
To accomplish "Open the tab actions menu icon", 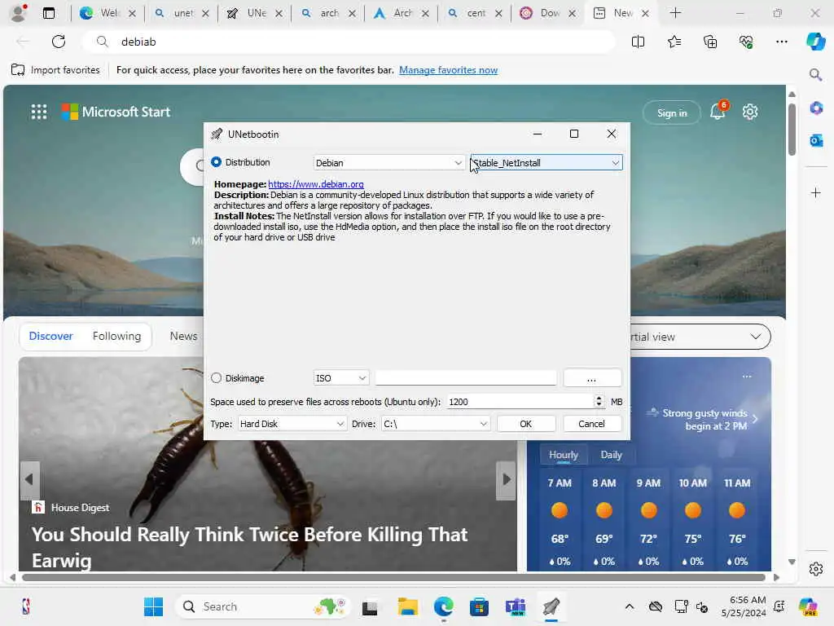I will pyautogui.click(x=49, y=13).
